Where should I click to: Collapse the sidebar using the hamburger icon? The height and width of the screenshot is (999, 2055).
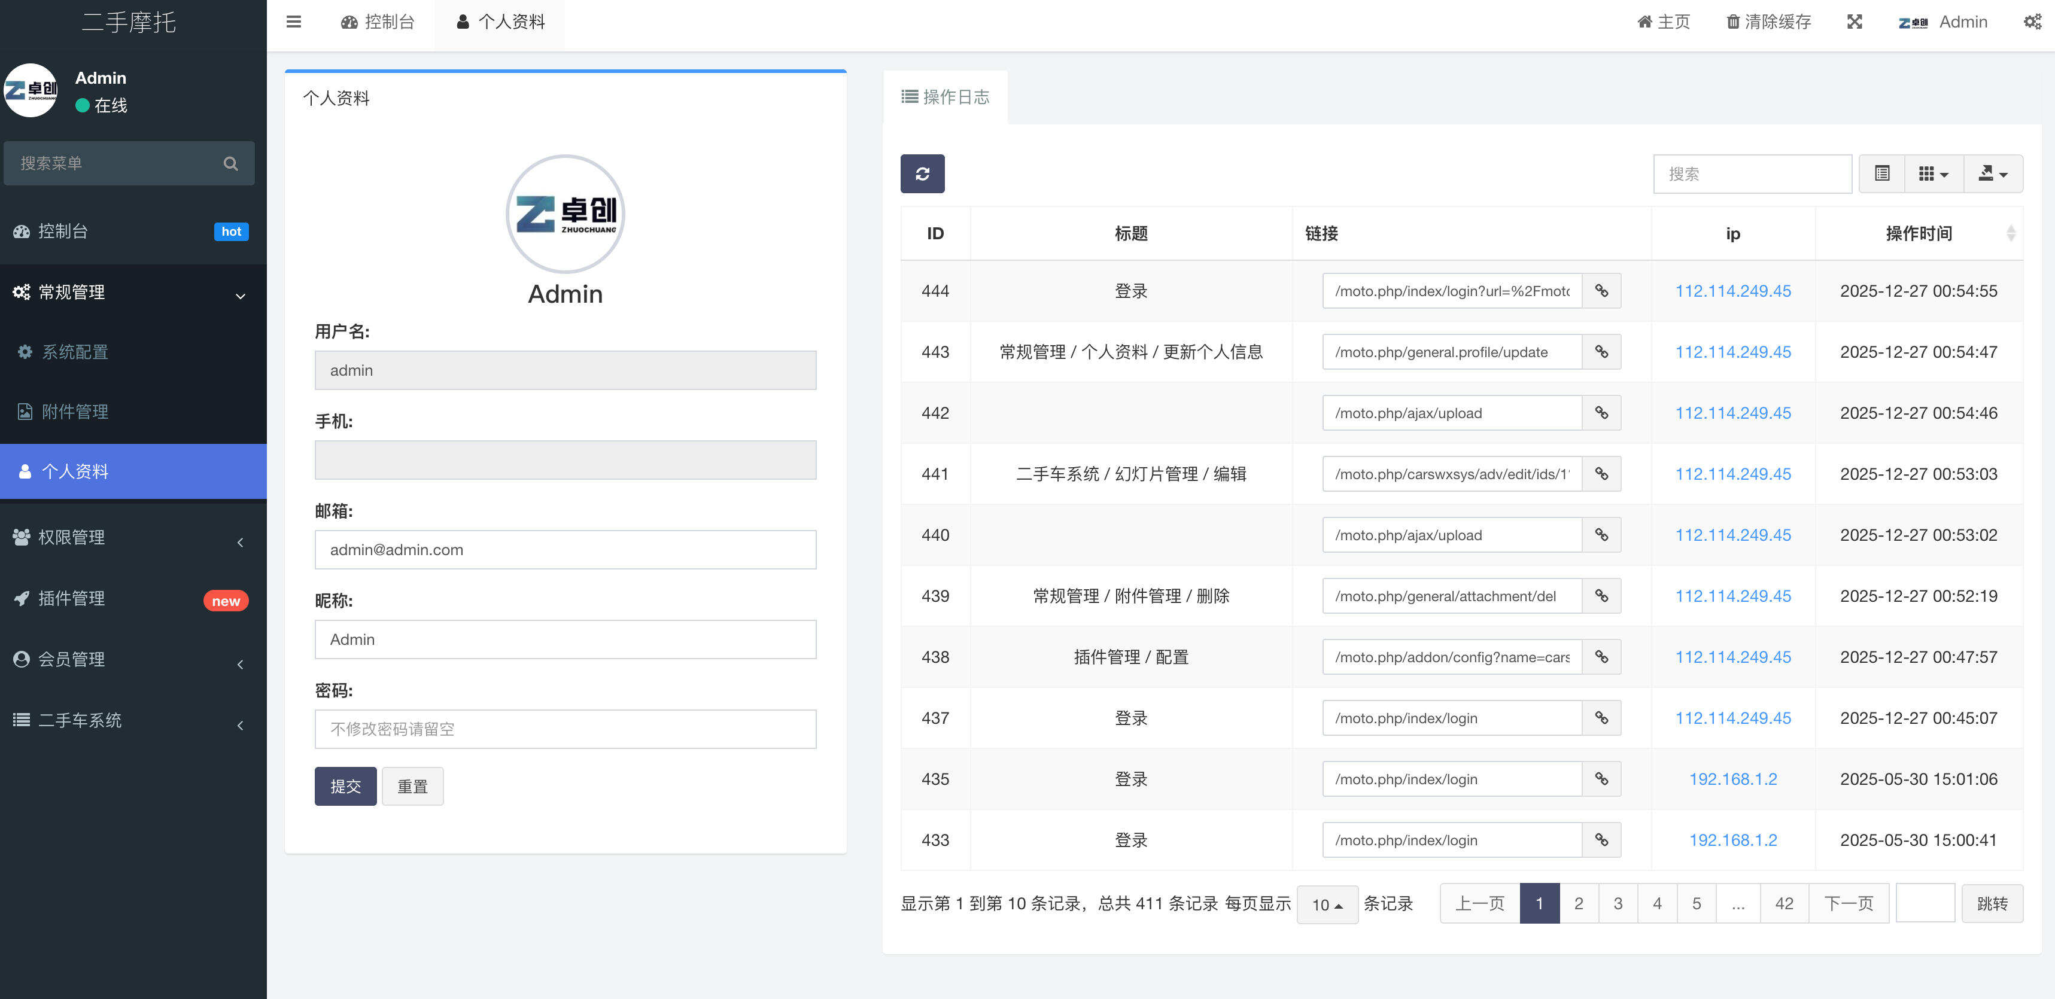(x=294, y=22)
